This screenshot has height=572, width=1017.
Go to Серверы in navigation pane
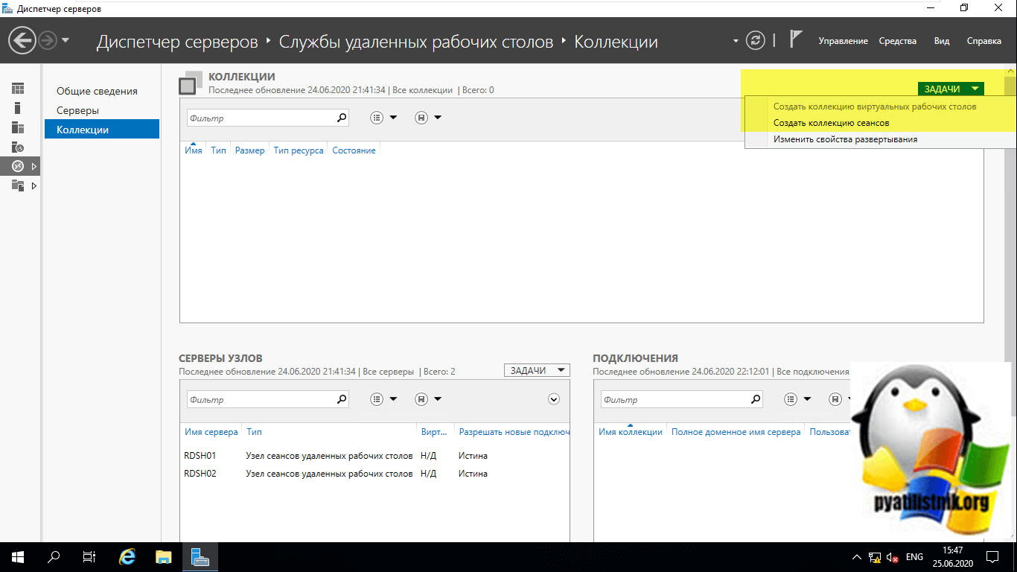click(77, 110)
